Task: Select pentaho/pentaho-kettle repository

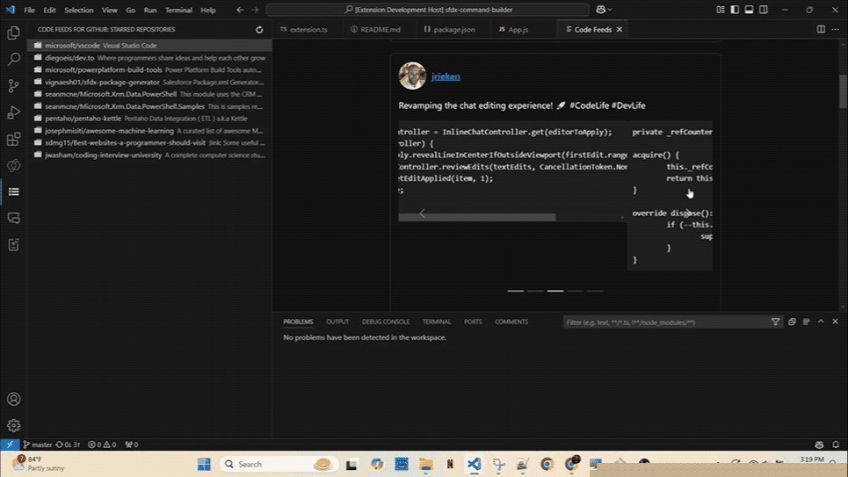Action: click(149, 119)
